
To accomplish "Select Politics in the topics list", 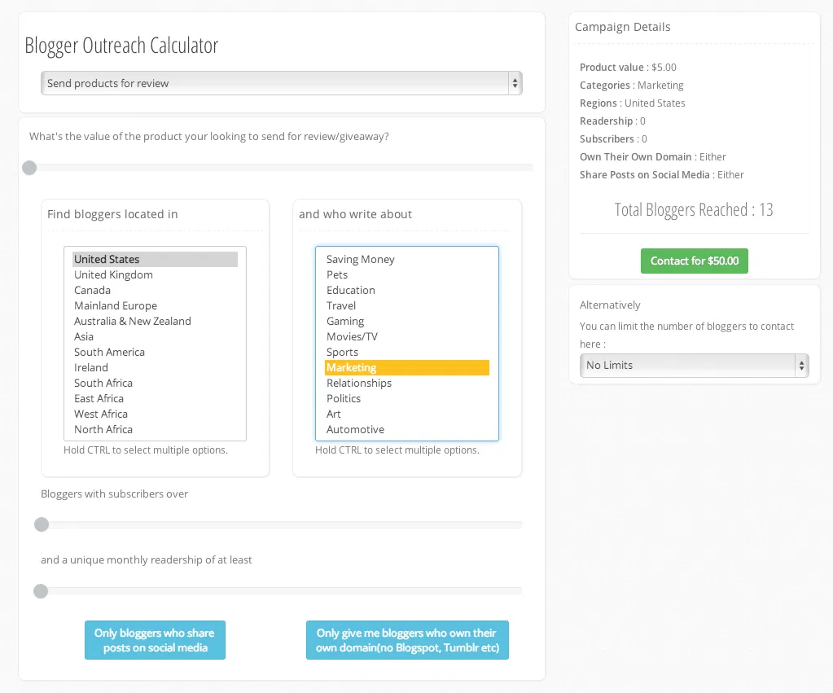I will tap(344, 398).
